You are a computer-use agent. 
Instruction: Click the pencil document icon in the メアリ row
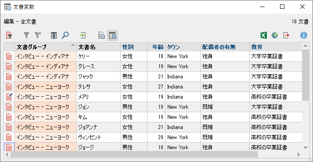click(9, 97)
